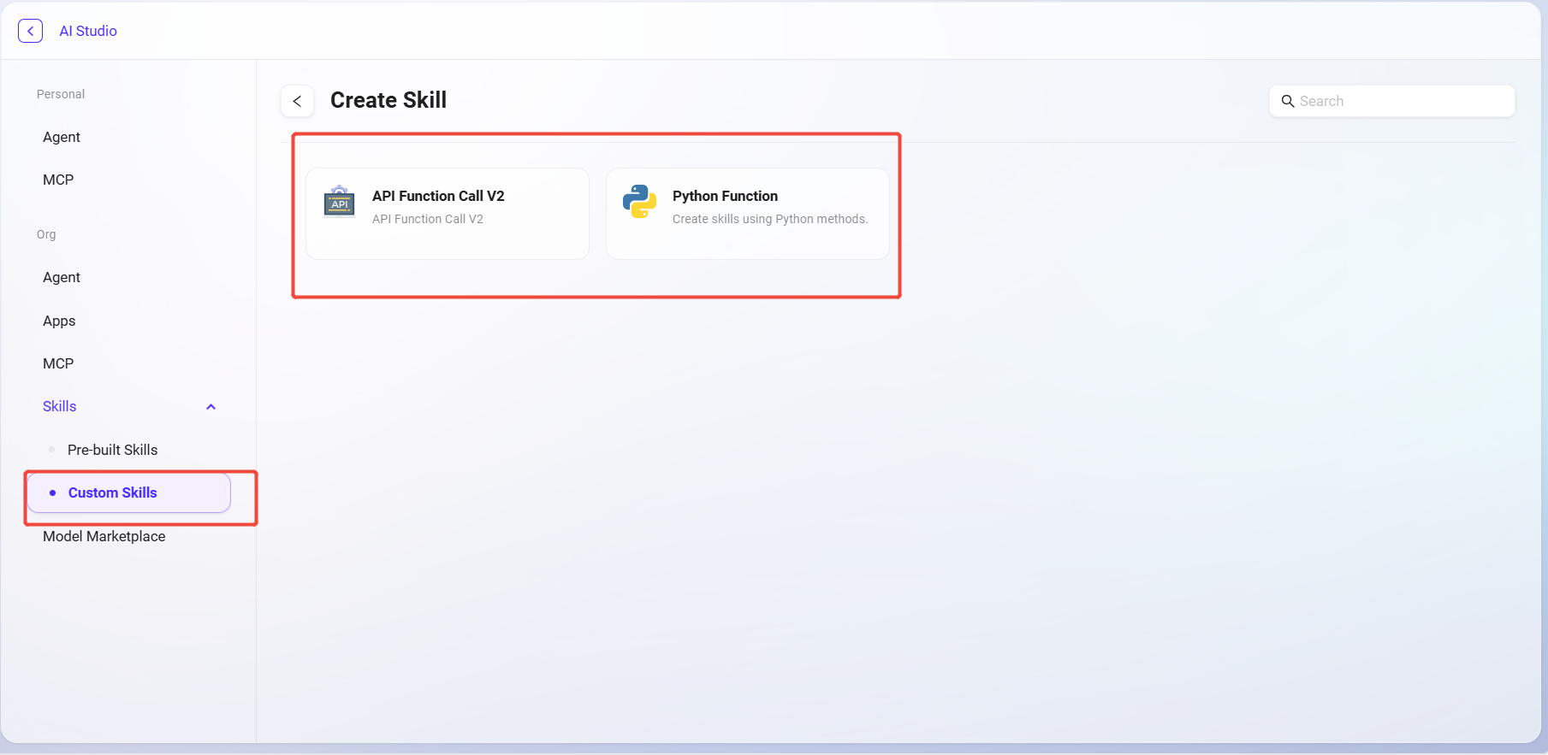Go back using arrow next to Create Skill

coord(297,101)
